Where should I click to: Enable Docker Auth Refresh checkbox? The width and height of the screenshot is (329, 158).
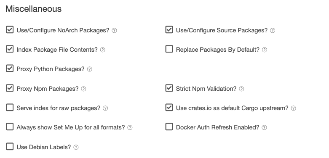(169, 126)
